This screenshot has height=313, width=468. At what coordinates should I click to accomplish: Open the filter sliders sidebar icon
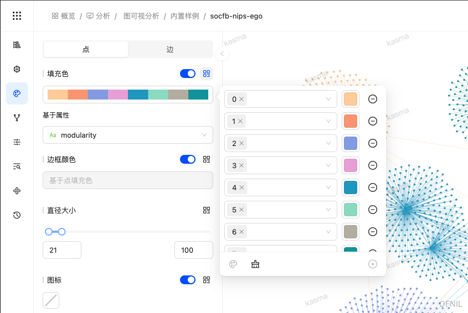coord(17,142)
